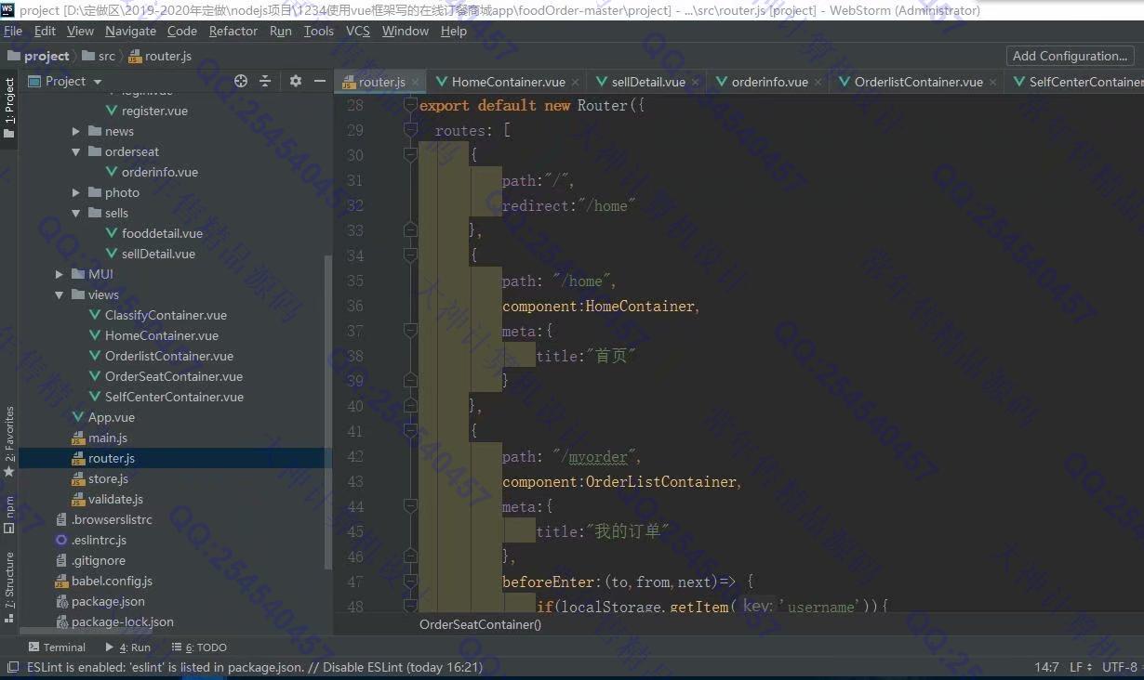Viewport: 1144px width, 680px height.
Task: Open the UTF-8 encoding dropdown
Action: pyautogui.click(x=1120, y=667)
